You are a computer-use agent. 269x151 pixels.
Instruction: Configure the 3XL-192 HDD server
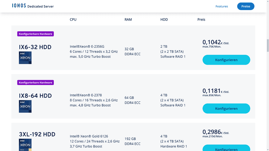click(x=226, y=148)
